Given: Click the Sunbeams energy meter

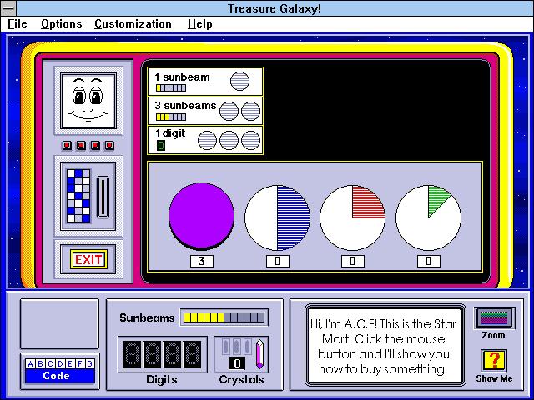Looking at the screenshot, I should [x=224, y=317].
